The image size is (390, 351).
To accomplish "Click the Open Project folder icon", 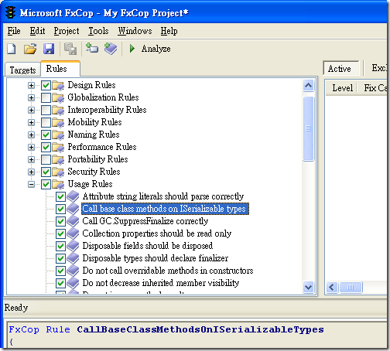I will click(x=30, y=49).
